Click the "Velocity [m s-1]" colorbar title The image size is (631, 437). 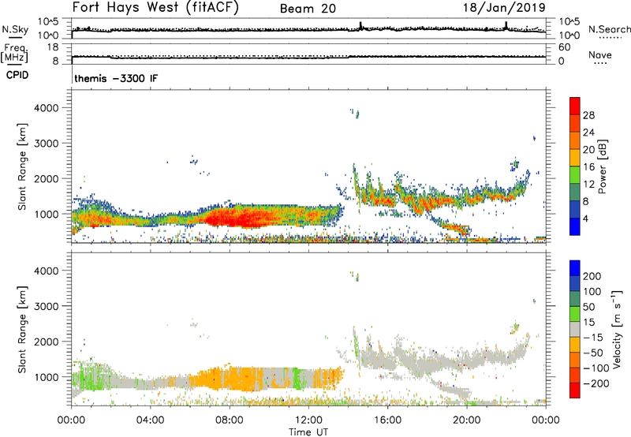617,329
